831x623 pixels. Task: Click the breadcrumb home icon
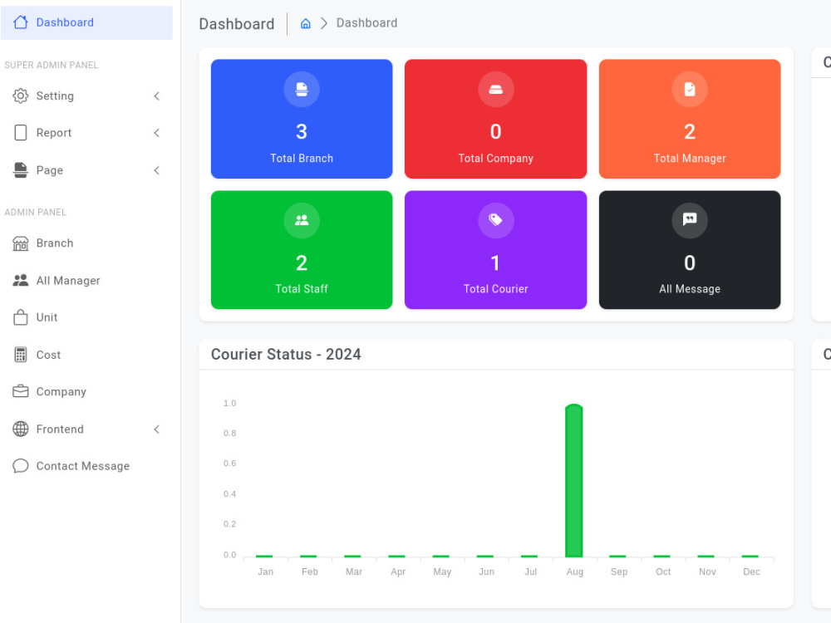(x=305, y=23)
